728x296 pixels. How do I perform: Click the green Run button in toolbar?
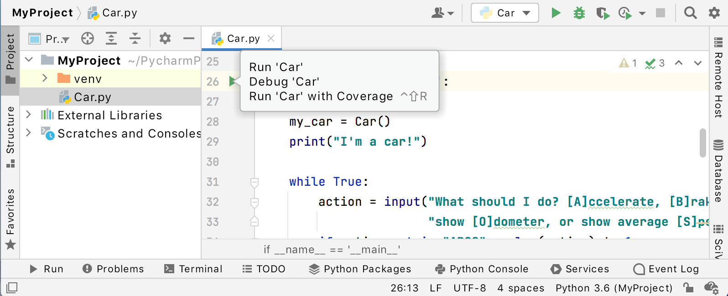(556, 13)
